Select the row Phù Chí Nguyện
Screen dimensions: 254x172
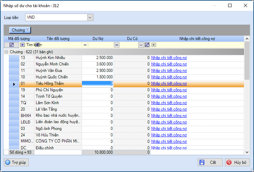point(126,90)
